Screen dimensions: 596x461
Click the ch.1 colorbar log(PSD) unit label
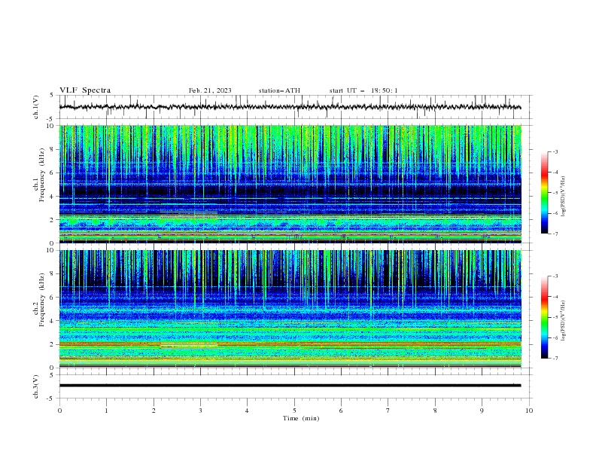point(563,197)
